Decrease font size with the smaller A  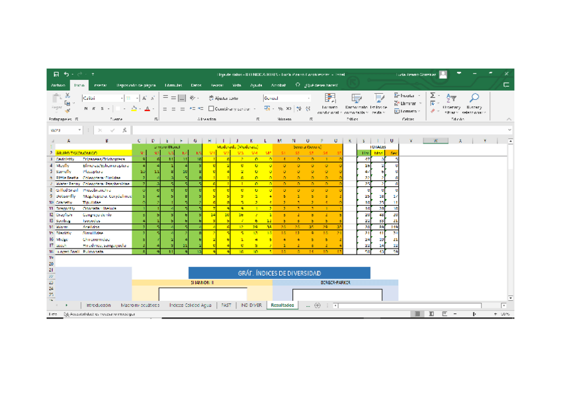[152, 98]
